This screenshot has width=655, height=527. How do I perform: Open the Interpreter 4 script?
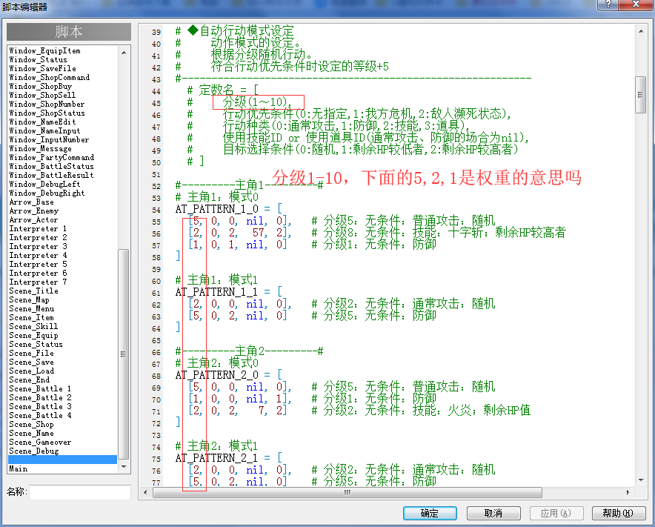(38, 256)
